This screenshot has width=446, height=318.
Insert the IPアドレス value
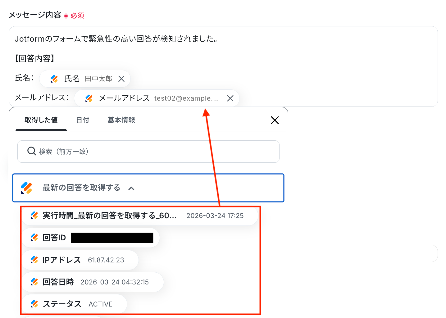(x=80, y=260)
